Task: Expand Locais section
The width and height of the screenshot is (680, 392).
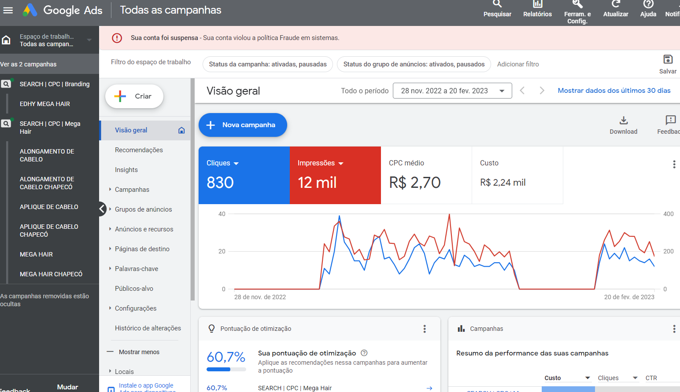Action: pos(110,371)
